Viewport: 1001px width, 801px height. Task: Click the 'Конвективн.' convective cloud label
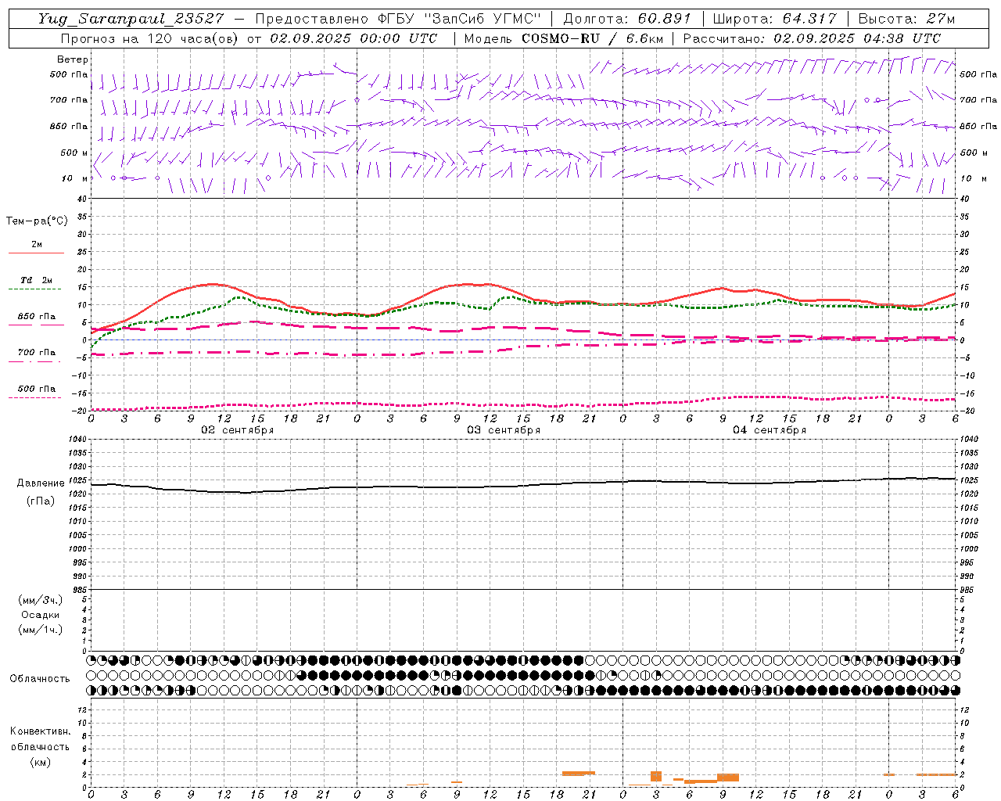point(40,731)
